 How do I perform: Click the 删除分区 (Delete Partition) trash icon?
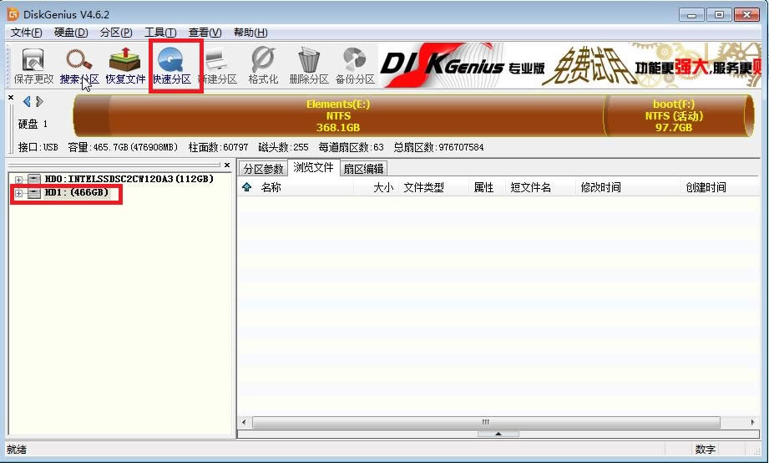coord(309,67)
